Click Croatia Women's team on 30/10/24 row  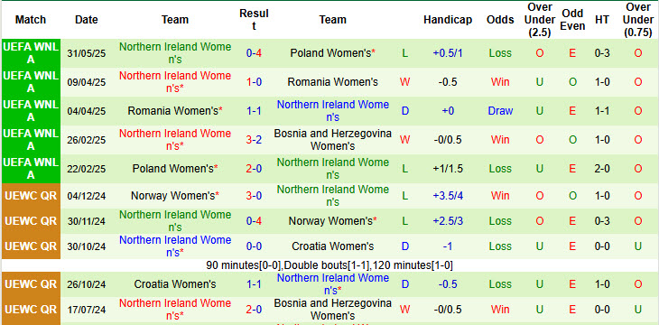(x=332, y=246)
